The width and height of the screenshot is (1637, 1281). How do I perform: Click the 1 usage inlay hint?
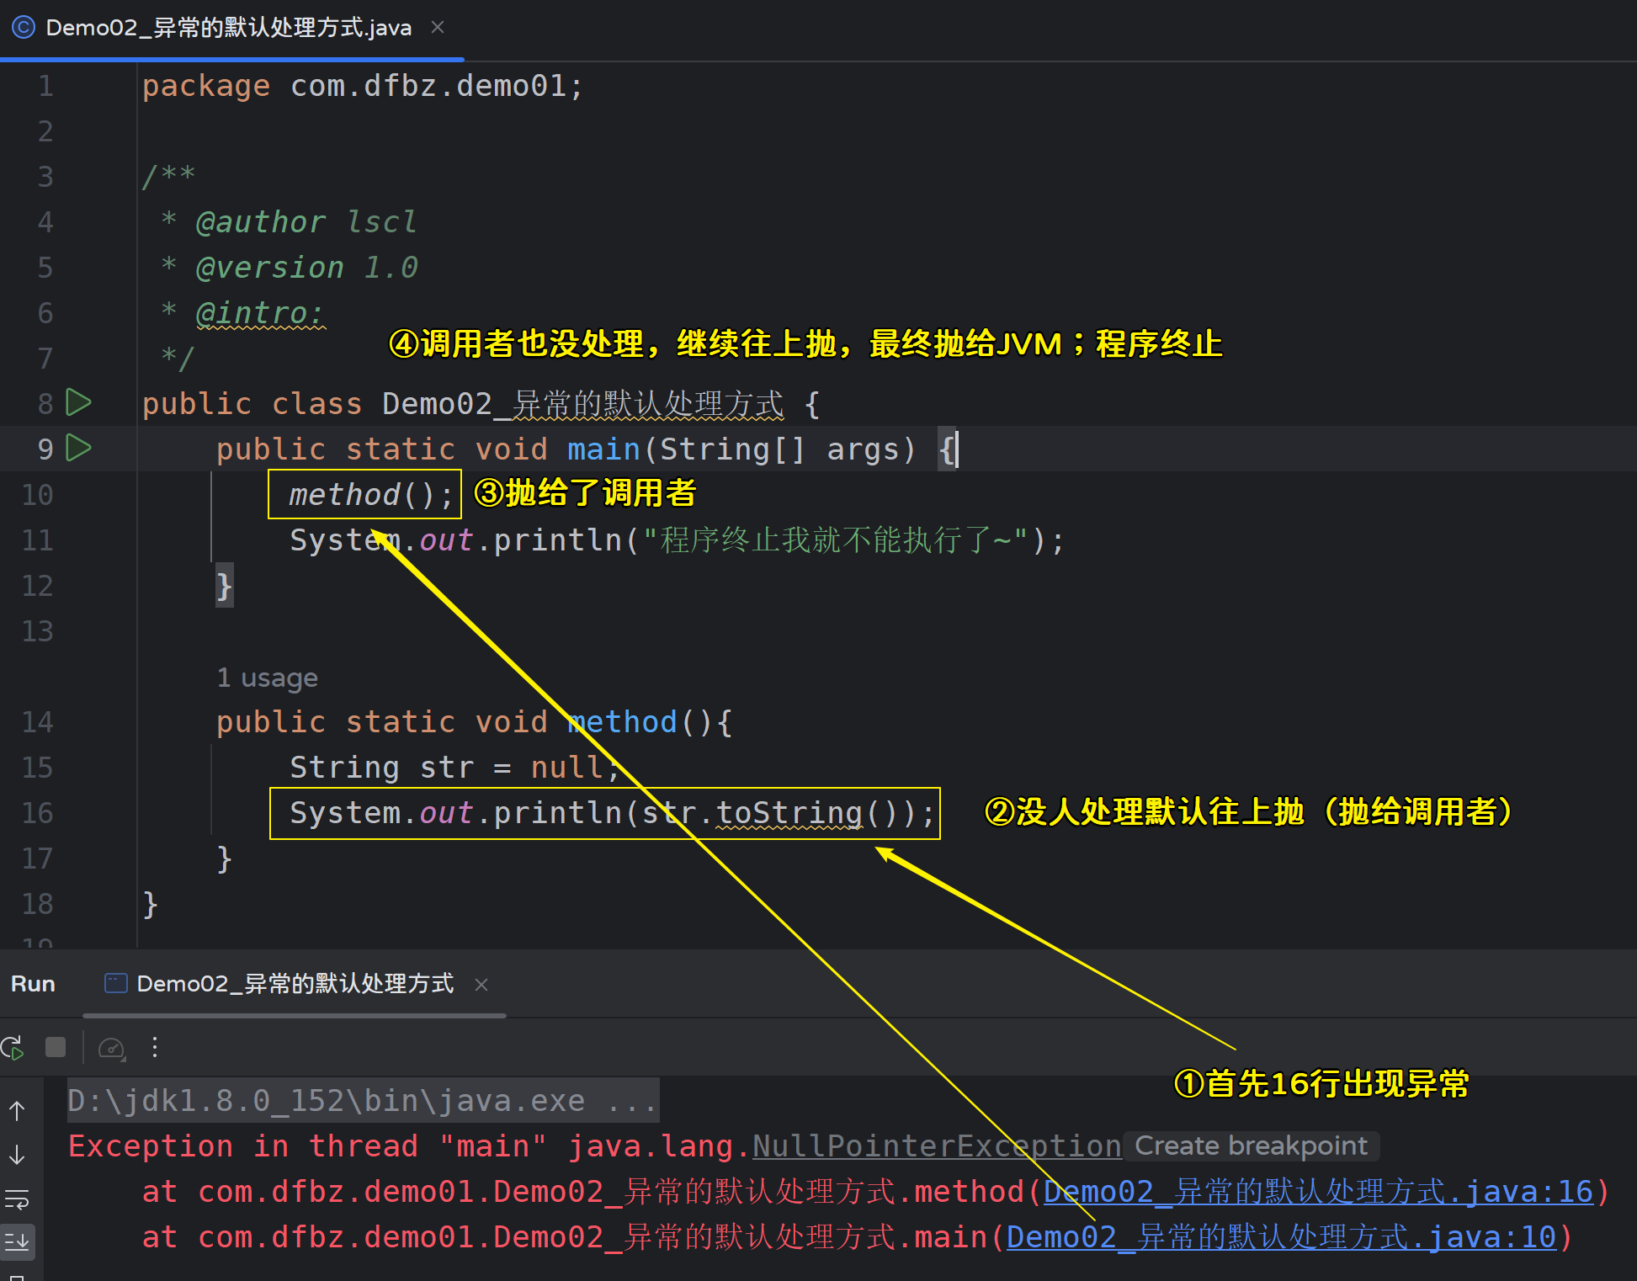coord(267,678)
